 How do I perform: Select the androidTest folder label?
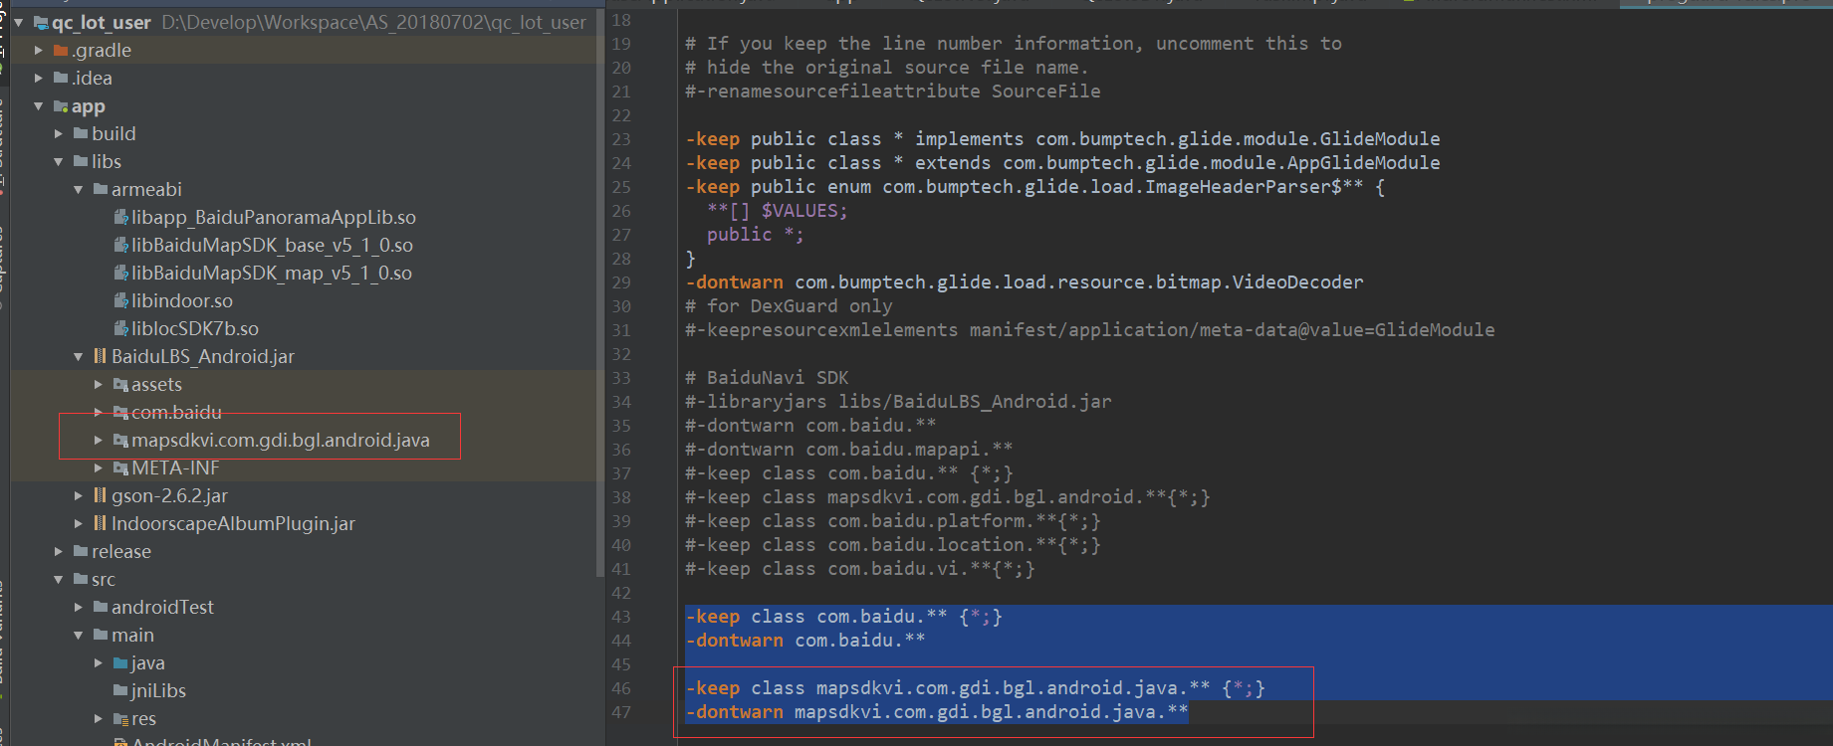[x=162, y=607]
